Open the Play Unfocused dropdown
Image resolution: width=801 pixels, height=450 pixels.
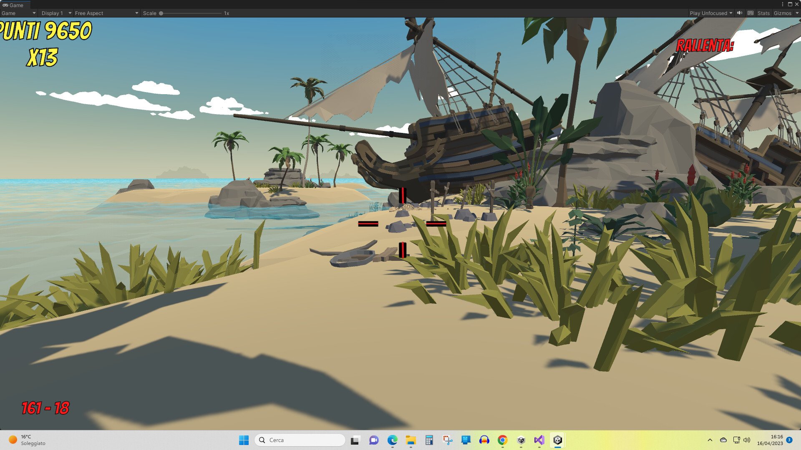(x=710, y=13)
